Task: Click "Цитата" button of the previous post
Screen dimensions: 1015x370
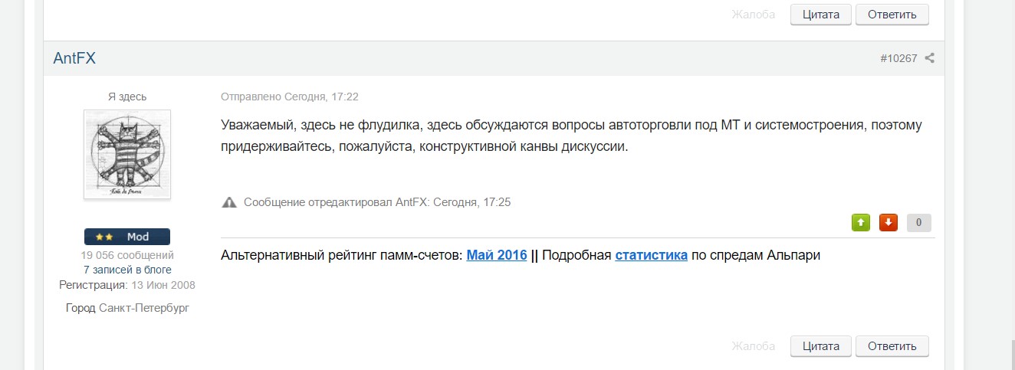Action: tap(820, 15)
